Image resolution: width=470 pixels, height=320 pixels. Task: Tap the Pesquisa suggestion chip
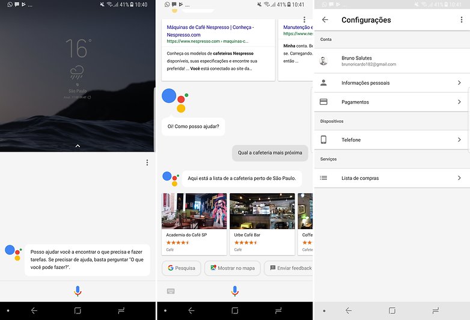coord(182,268)
